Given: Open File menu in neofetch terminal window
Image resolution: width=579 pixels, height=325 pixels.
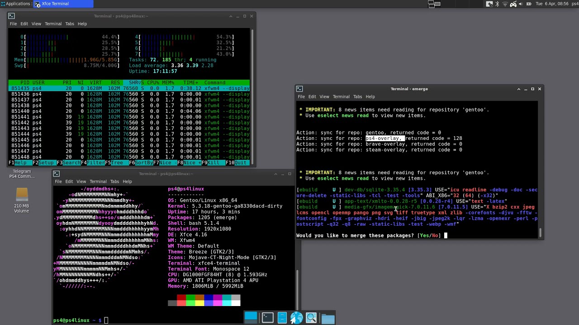Looking at the screenshot, I should click(x=58, y=181).
